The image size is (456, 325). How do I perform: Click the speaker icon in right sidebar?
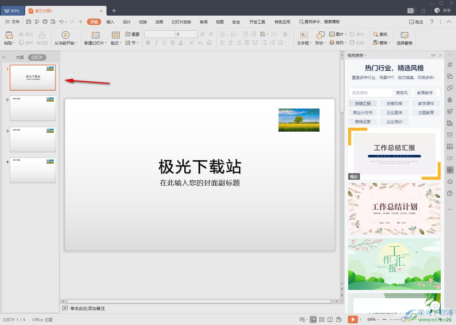click(x=450, y=158)
